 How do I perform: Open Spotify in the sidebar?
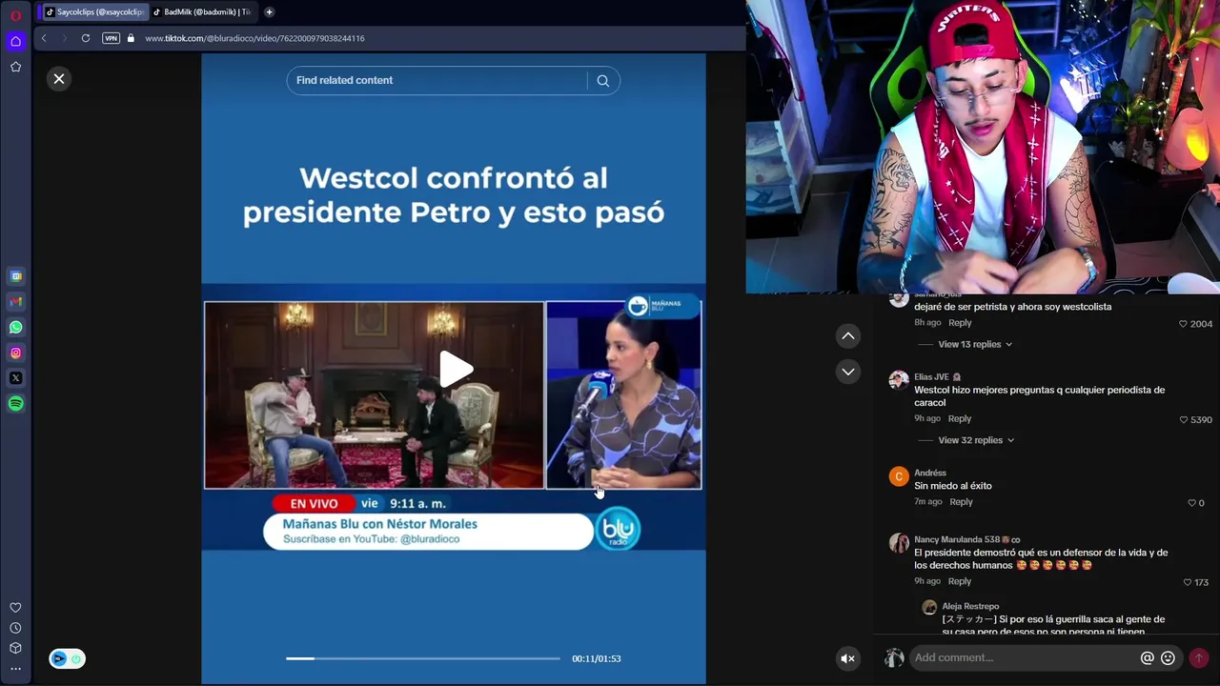point(15,404)
